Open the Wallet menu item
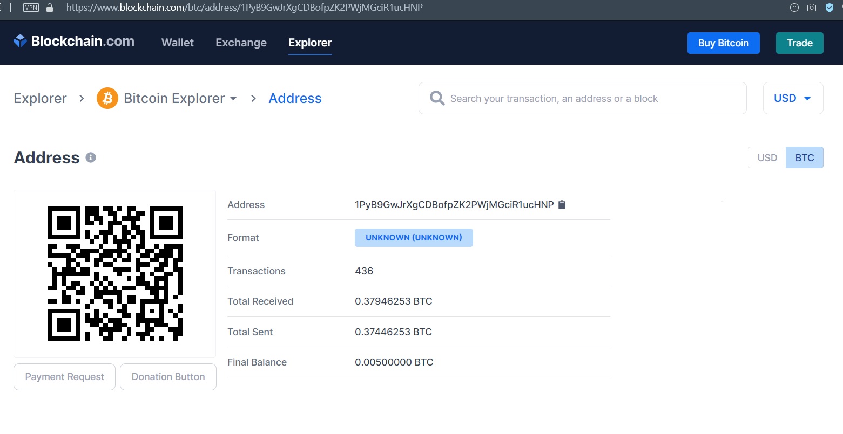 [x=178, y=43]
